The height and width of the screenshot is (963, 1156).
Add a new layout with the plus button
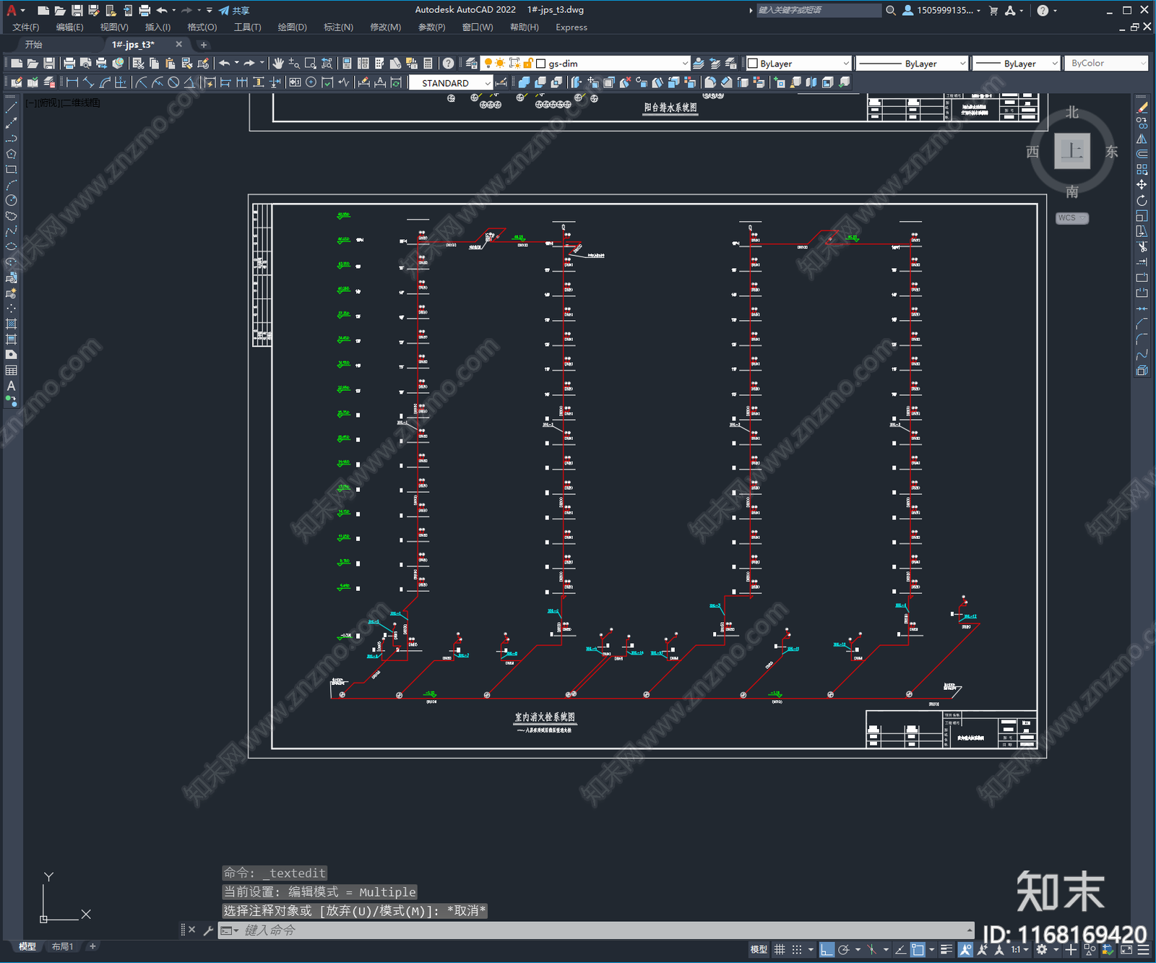pos(92,946)
